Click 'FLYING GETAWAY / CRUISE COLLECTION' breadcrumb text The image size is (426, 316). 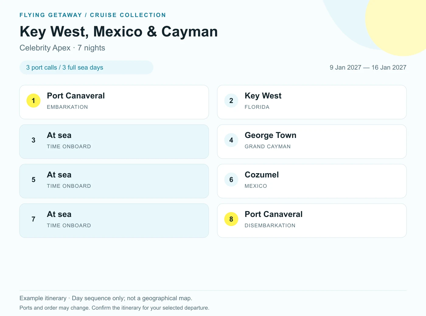[x=93, y=15]
